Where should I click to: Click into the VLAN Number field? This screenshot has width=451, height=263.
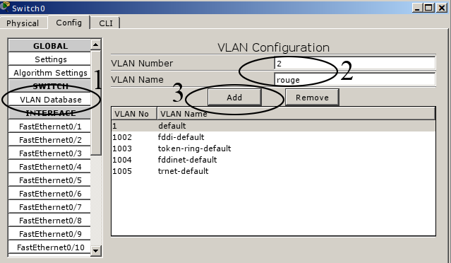[354, 63]
